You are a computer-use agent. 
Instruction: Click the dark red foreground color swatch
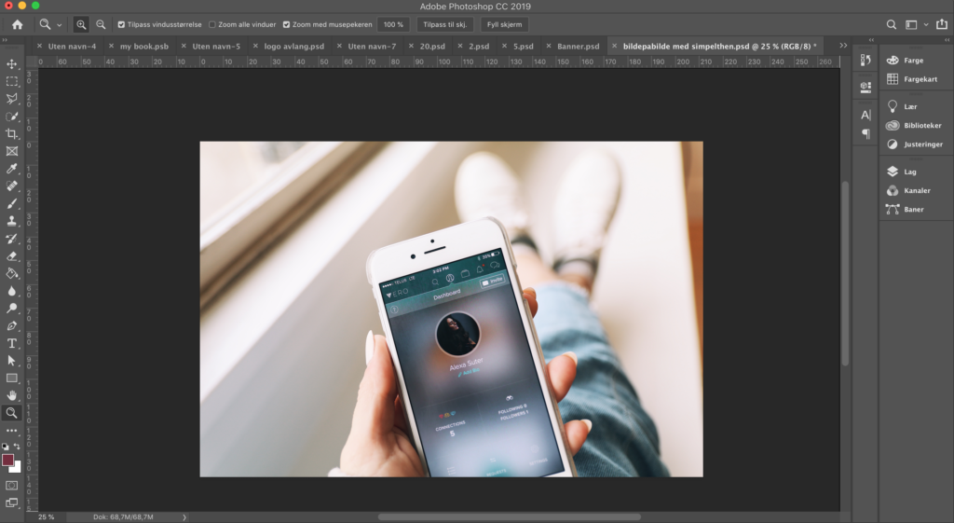[x=8, y=460]
